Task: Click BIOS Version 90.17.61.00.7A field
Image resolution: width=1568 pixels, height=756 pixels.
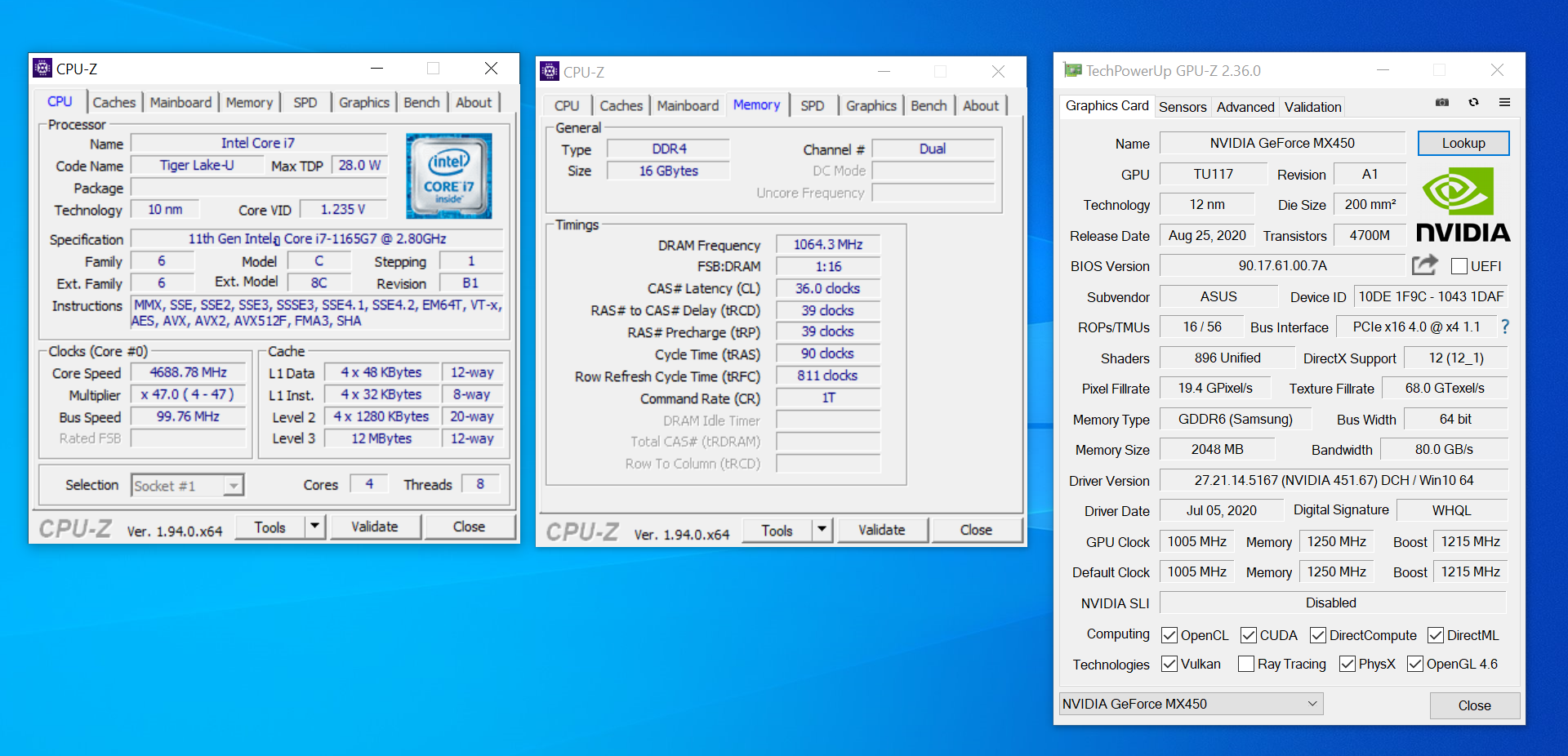Action: tap(1282, 265)
